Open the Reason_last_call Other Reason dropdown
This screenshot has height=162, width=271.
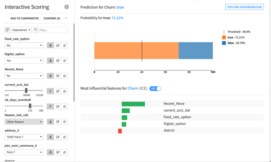click(24, 122)
